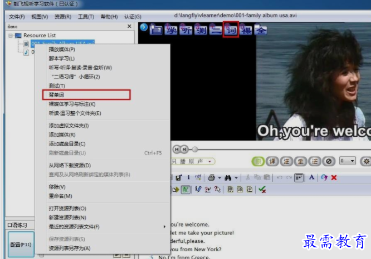Select the 裸 raw media mode icon
This screenshot has width=371, height=259.
[x=246, y=30]
